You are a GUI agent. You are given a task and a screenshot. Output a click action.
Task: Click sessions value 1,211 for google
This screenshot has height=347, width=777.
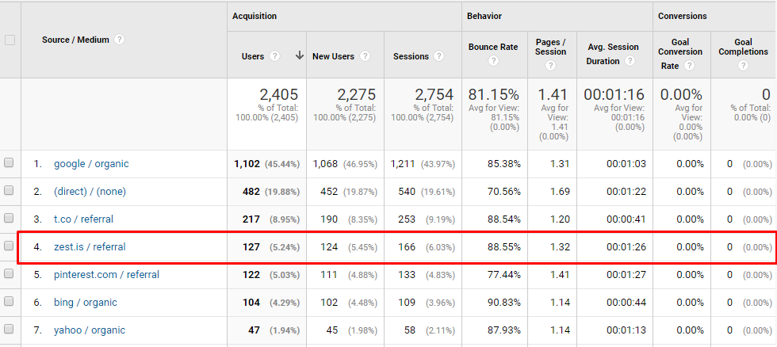coord(403,164)
